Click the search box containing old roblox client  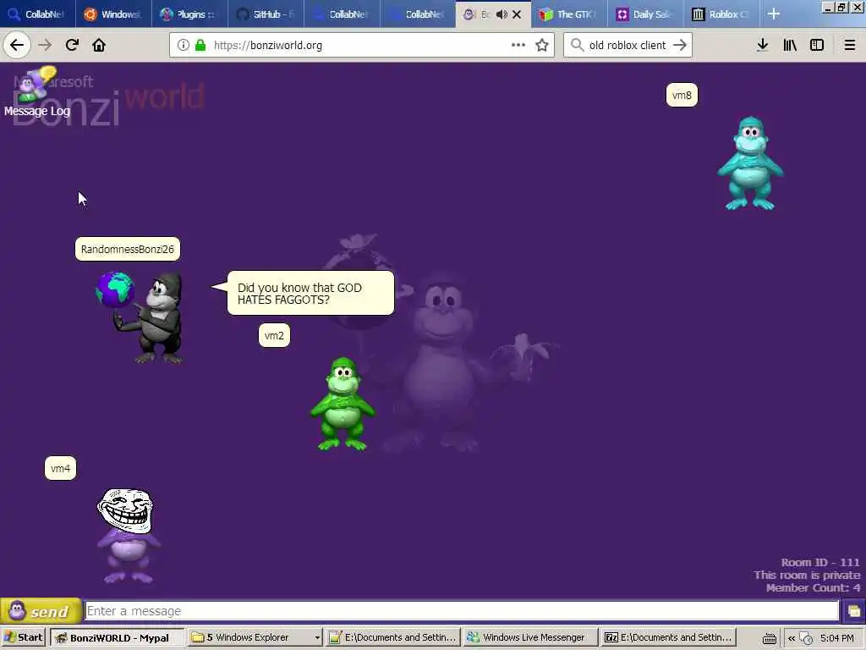click(x=627, y=46)
